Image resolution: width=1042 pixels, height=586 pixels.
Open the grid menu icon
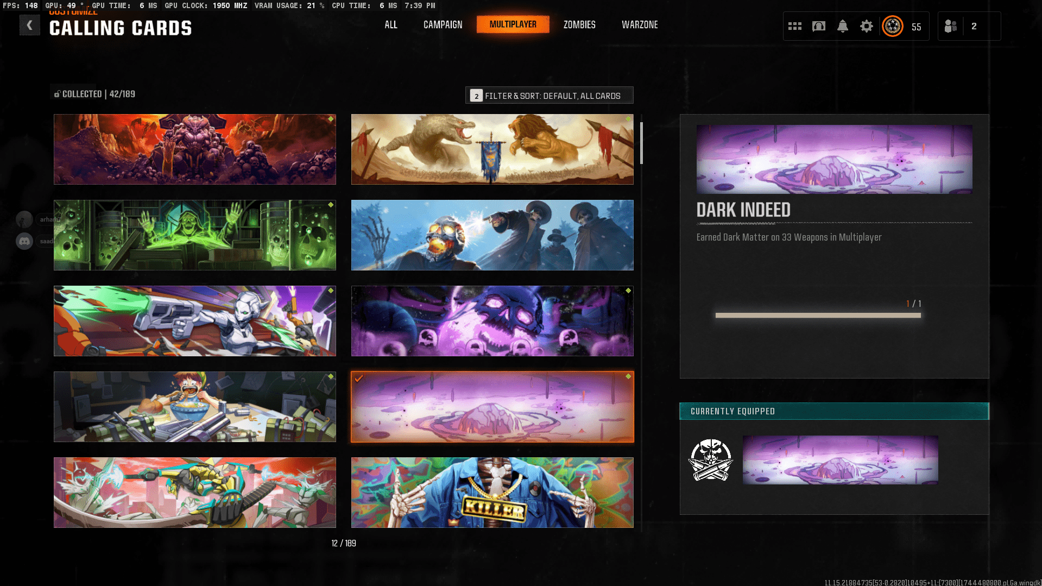tap(794, 26)
